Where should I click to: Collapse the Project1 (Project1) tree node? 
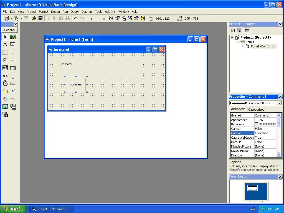(x=232, y=37)
